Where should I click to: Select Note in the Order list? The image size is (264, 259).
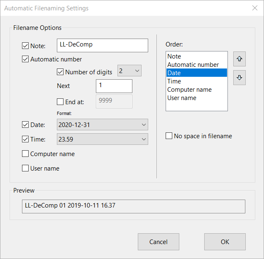coord(174,56)
